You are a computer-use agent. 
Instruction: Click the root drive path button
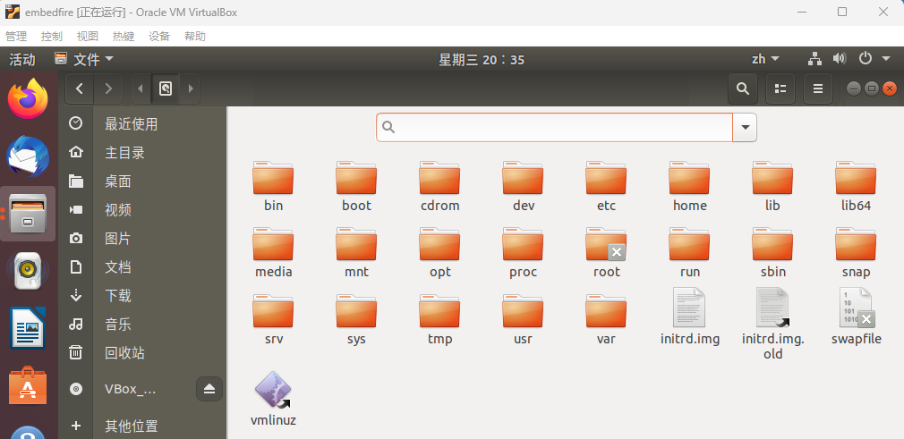(x=166, y=89)
